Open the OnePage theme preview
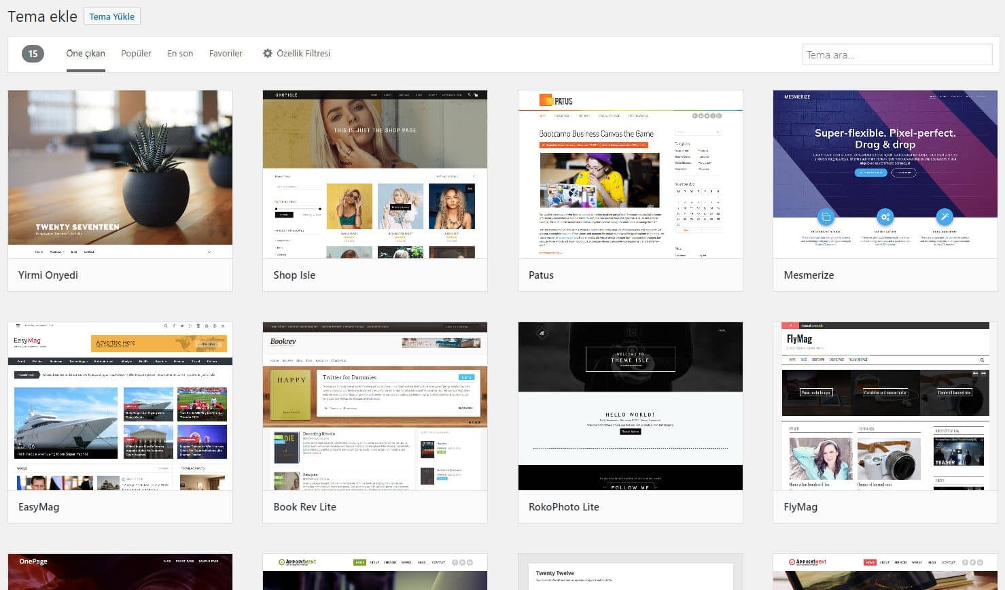1005x590 pixels. click(x=120, y=572)
